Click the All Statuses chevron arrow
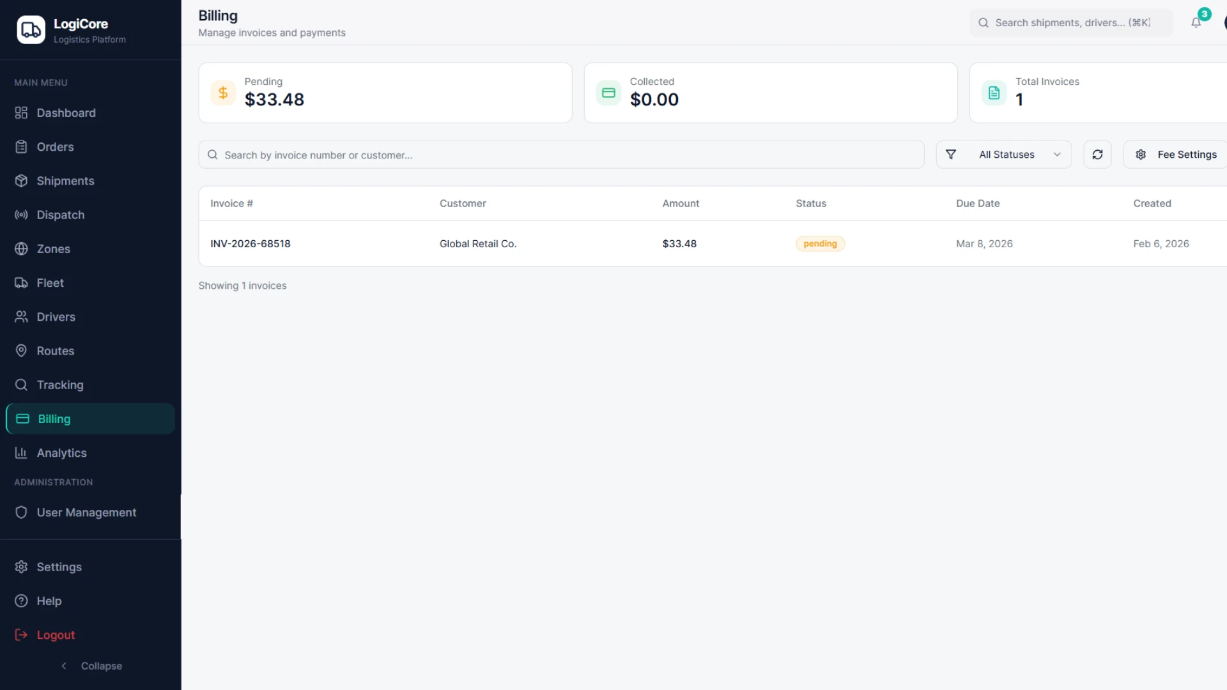Image resolution: width=1227 pixels, height=690 pixels. [x=1057, y=155]
